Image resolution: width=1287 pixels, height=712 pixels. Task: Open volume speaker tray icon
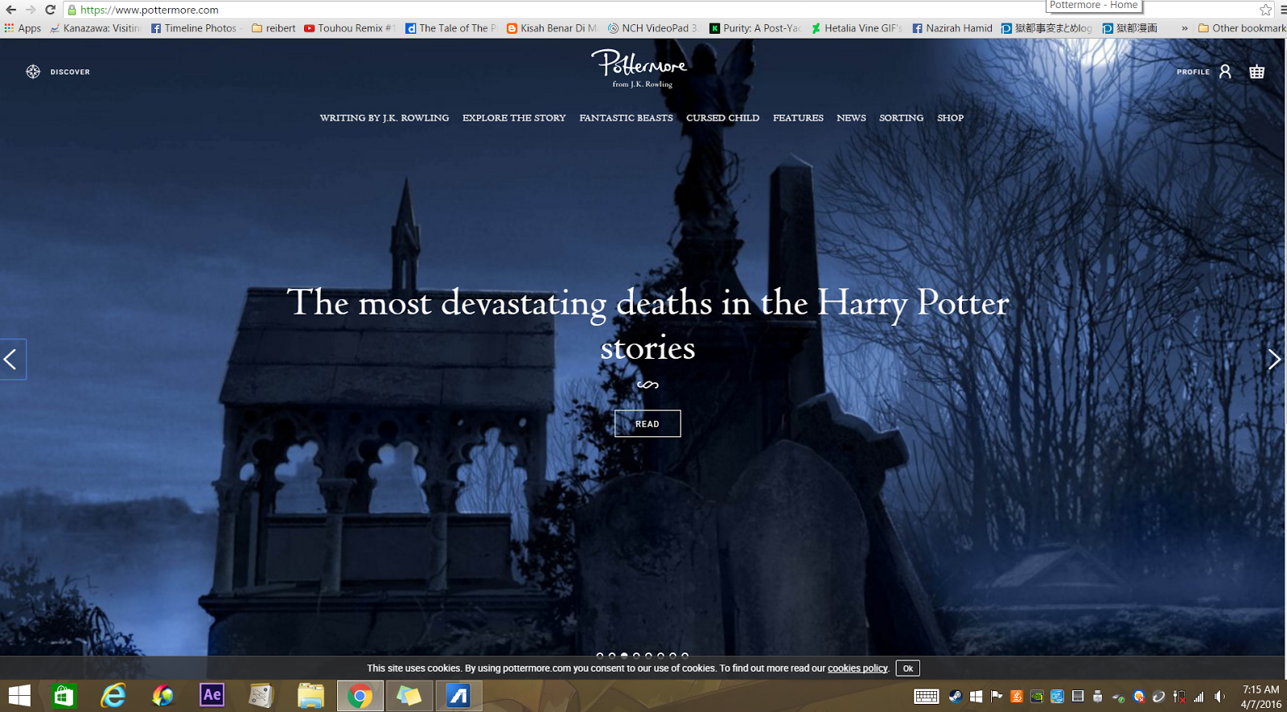coord(1219,697)
